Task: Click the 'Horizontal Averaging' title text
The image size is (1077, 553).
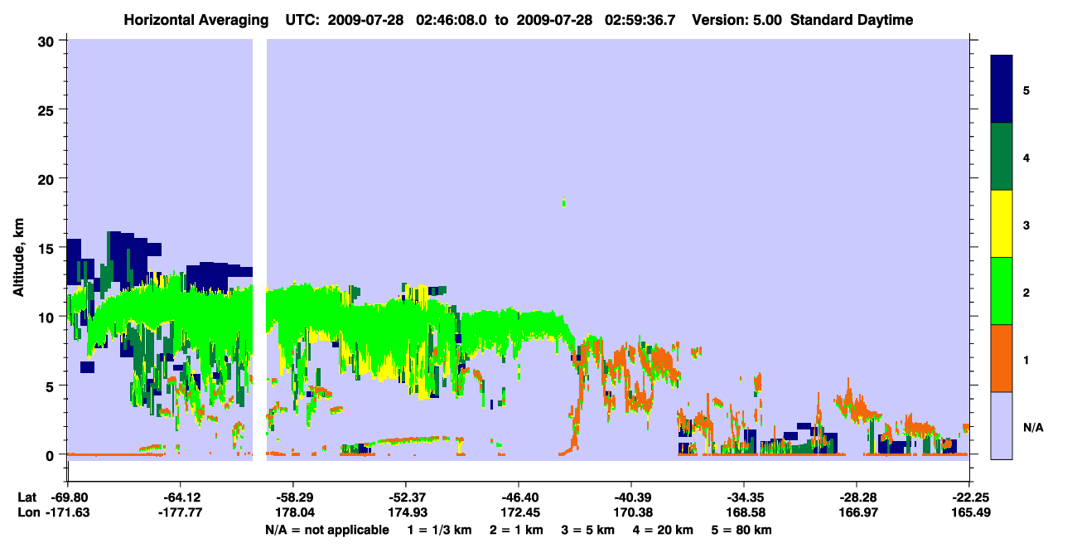Action: [x=196, y=20]
